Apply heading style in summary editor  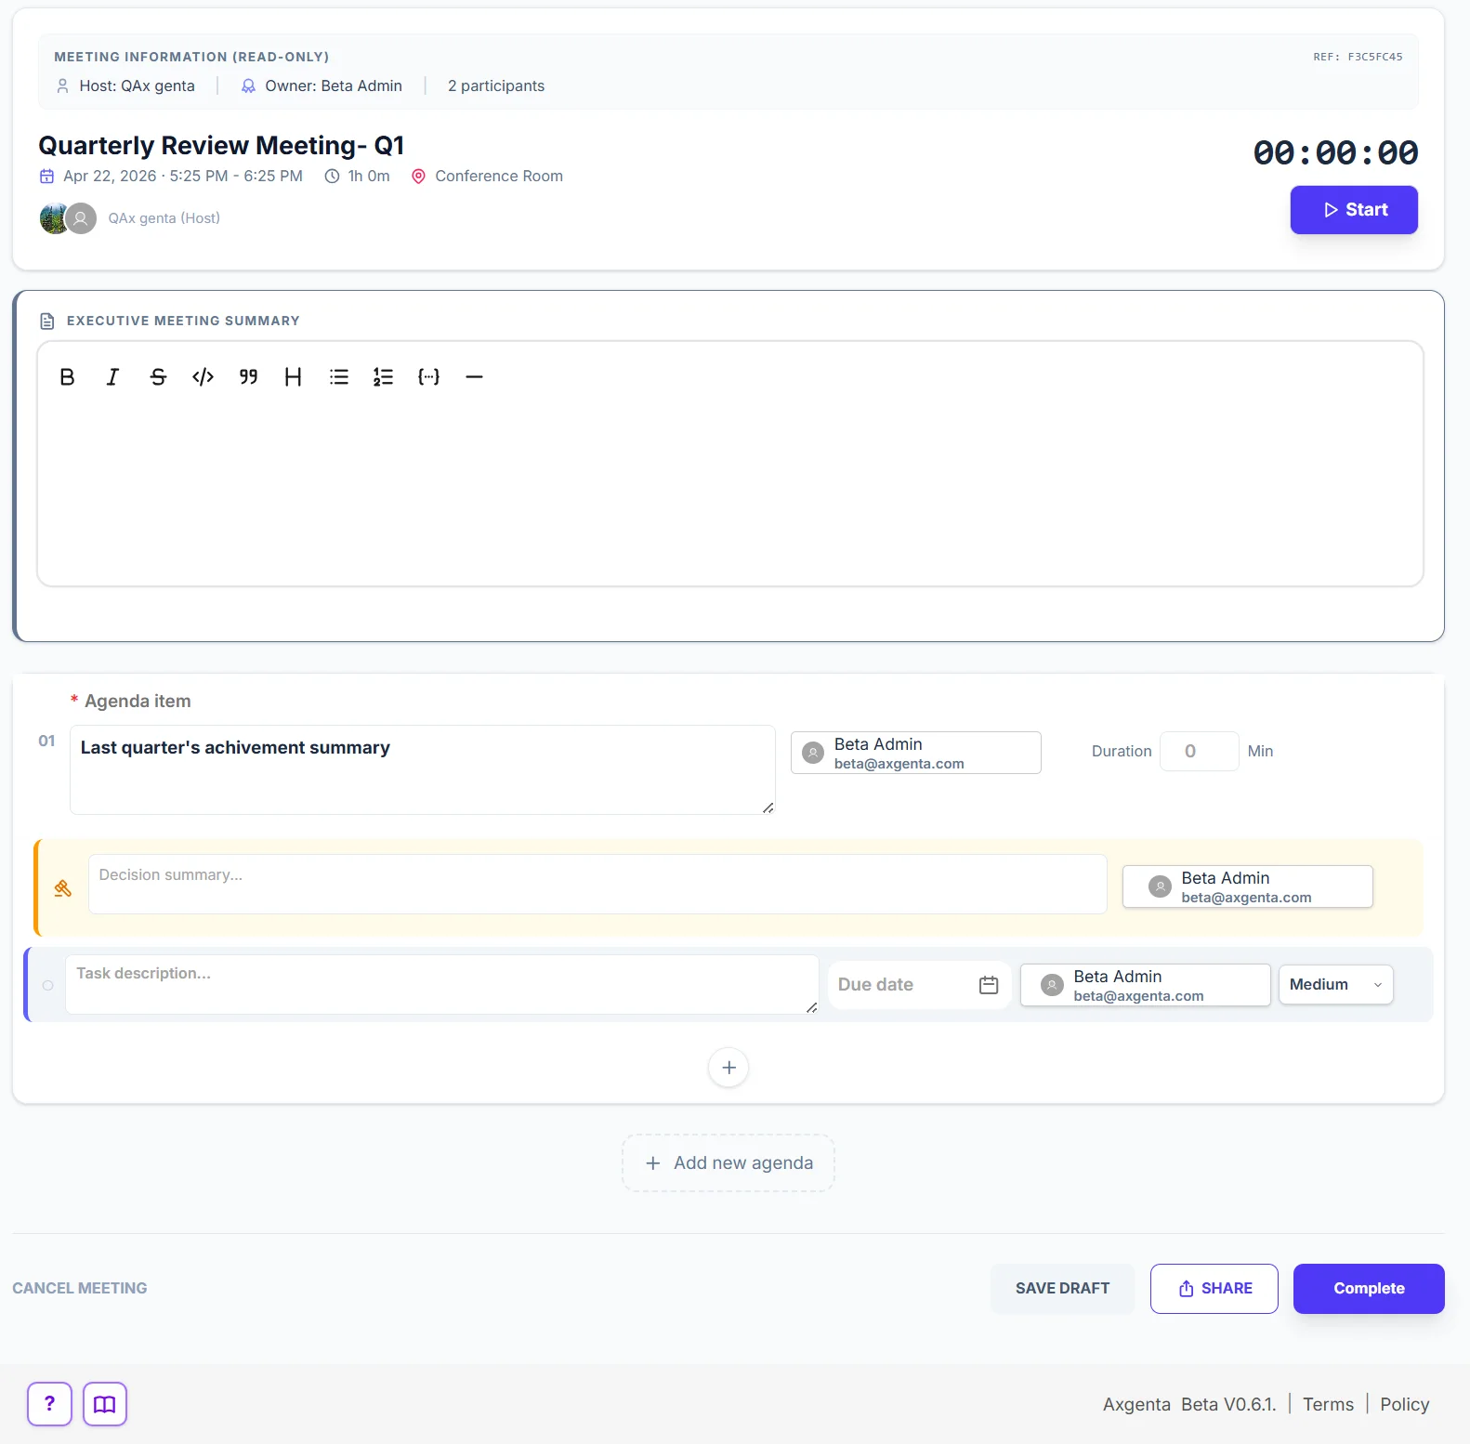[x=293, y=376]
